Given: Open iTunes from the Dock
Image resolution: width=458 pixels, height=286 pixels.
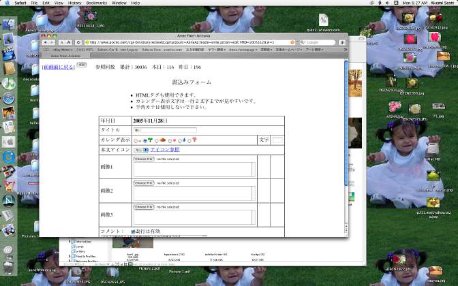Looking at the screenshot, I should coord(8,84).
